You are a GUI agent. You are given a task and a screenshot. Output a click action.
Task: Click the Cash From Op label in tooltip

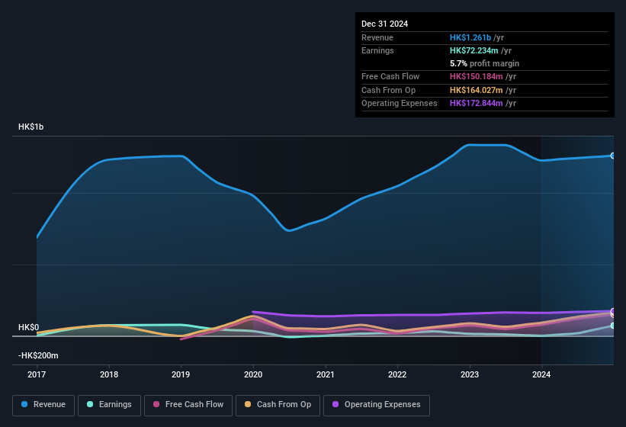point(388,90)
